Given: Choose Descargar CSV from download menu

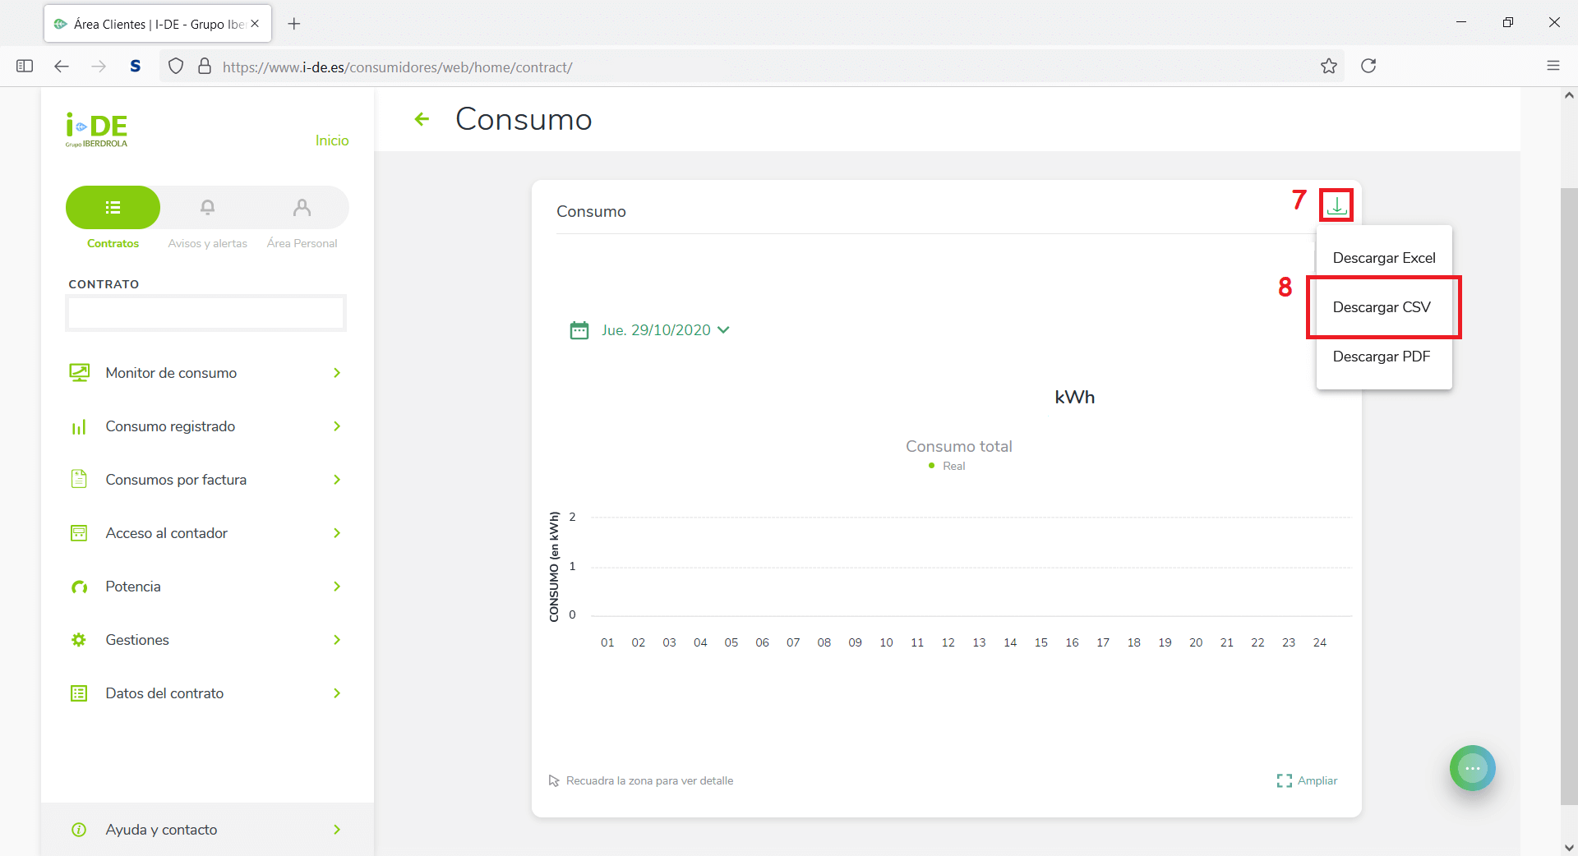Looking at the screenshot, I should [1381, 307].
